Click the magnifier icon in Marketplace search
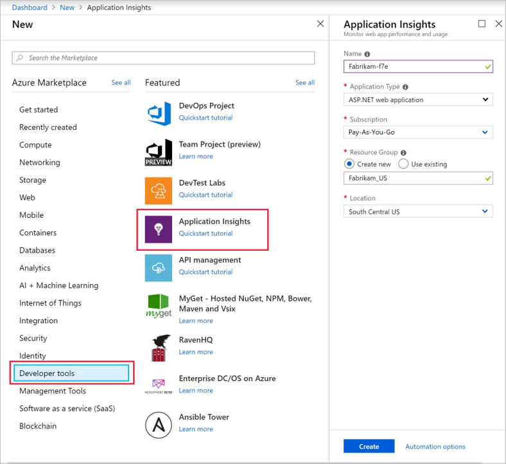Image resolution: width=506 pixels, height=464 pixels. (20, 58)
